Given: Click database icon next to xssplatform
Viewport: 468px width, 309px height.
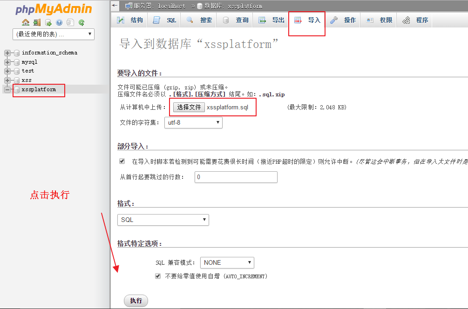Looking at the screenshot, I should [17, 89].
